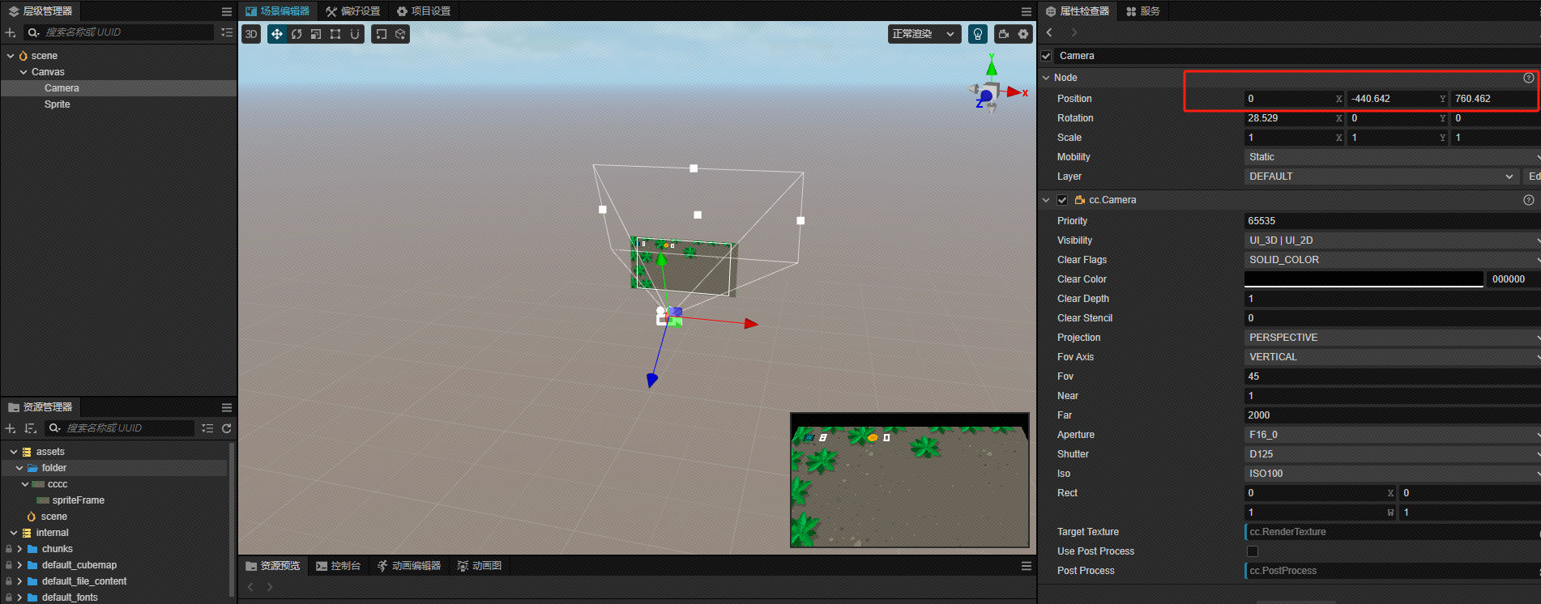Image resolution: width=1541 pixels, height=604 pixels.
Task: Select the rect transform tool
Action: 335,34
